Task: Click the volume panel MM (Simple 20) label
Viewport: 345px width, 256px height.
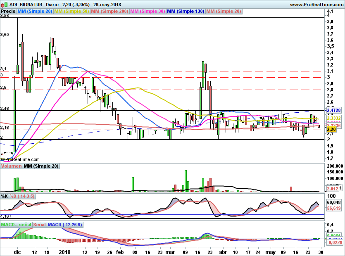Action: 41,166
